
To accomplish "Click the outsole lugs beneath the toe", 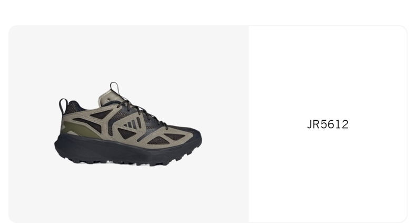I will click(x=181, y=158).
